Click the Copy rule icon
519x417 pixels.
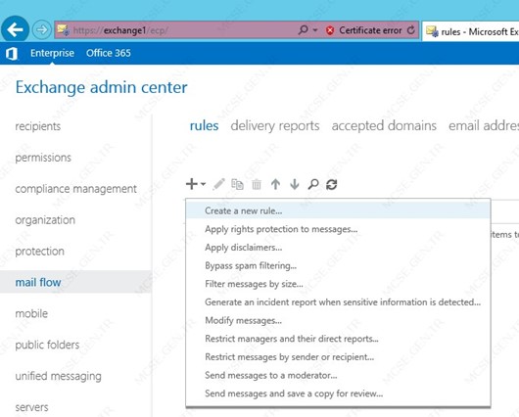[237, 184]
